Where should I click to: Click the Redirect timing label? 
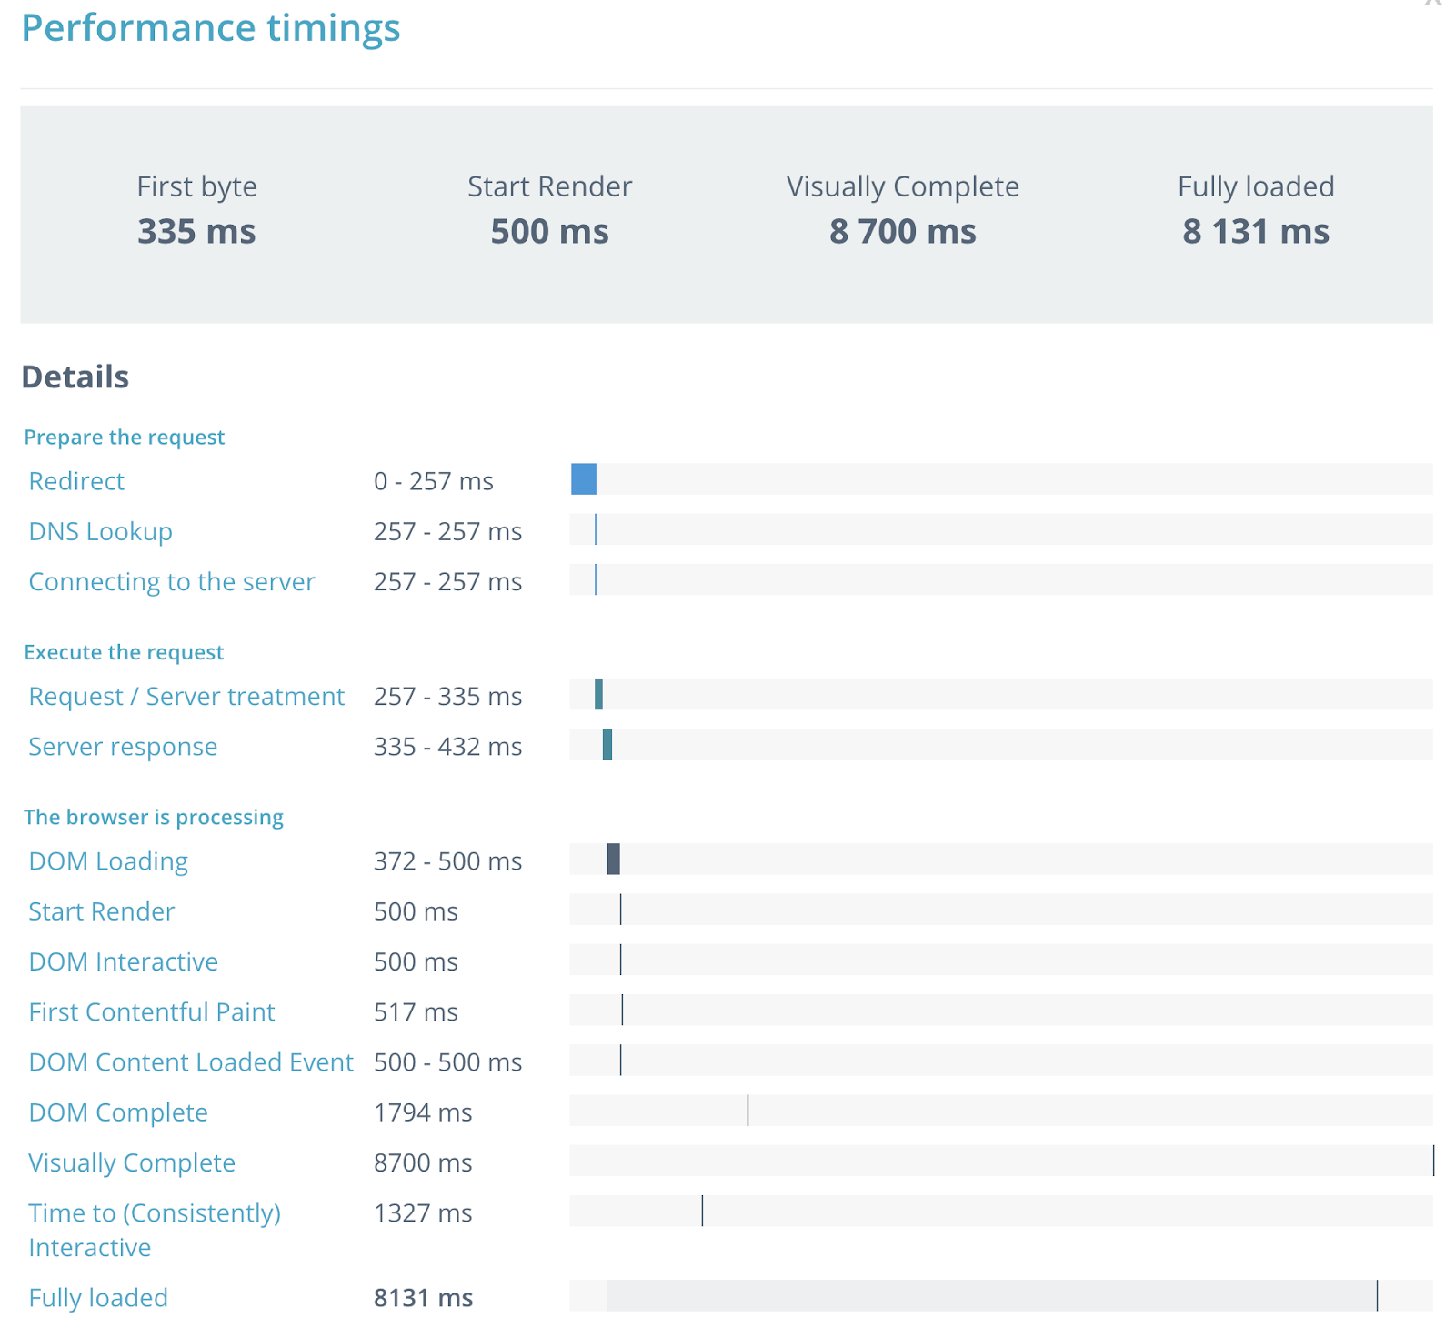coord(76,481)
